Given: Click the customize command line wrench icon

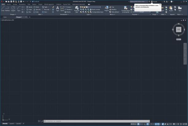Looking at the screenshot, I should [42, 121].
